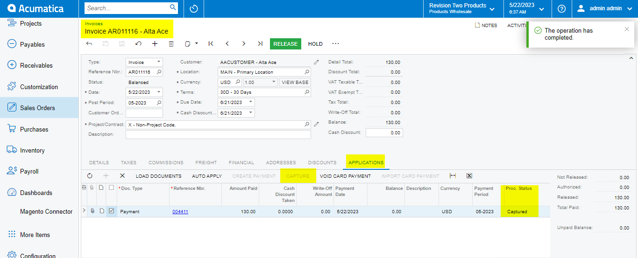Open the three-dots more actions menu

tap(335, 44)
